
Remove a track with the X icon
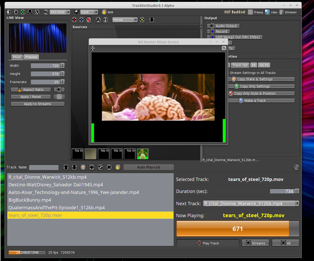coord(109,167)
